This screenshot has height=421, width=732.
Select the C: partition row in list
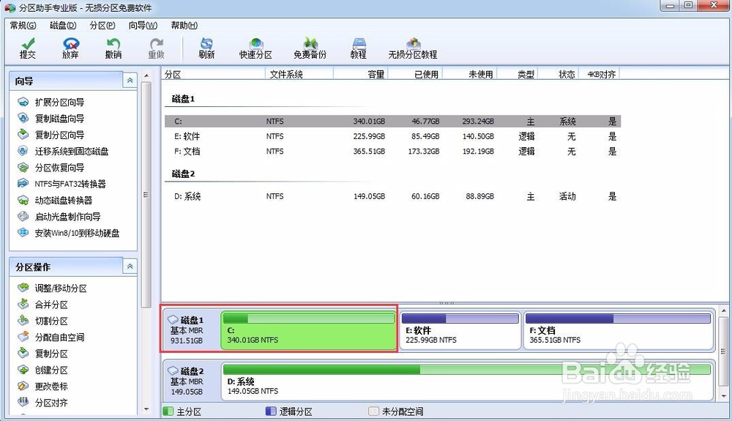point(392,122)
